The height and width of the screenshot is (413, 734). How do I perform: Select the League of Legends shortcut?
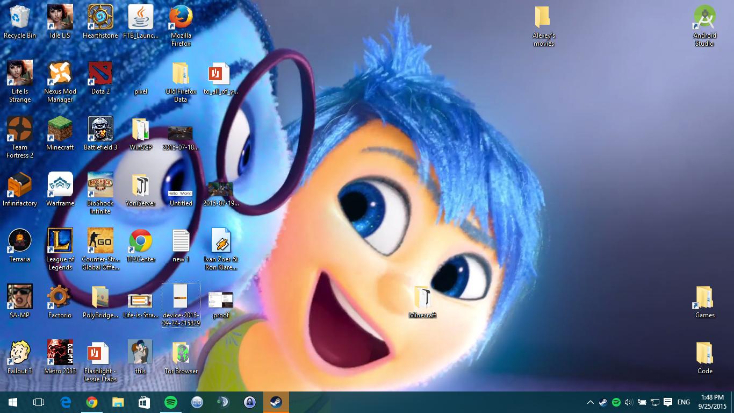click(60, 249)
